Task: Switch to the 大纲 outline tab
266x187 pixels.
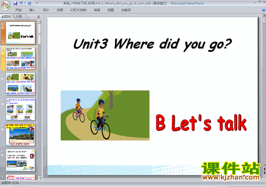Action: click(x=19, y=17)
